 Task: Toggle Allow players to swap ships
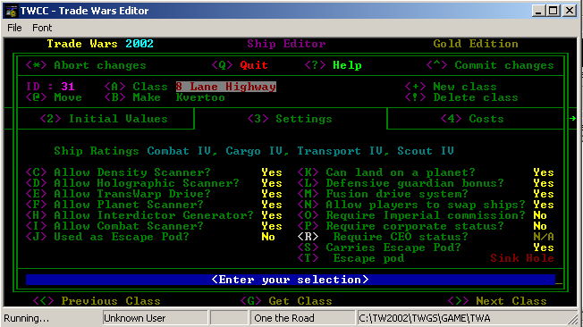426,205
